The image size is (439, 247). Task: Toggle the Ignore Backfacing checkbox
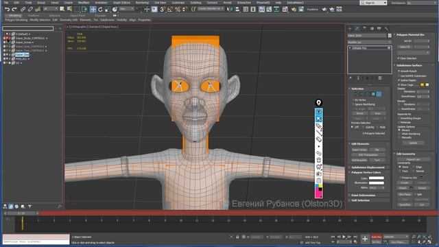(x=353, y=104)
